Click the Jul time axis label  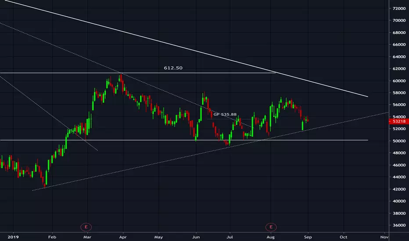[230, 237]
